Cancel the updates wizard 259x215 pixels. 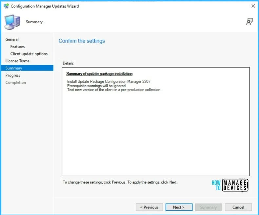[238, 207]
